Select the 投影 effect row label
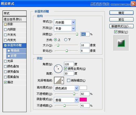The height and width of the screenshot is (115, 136). (x=10, y=24)
